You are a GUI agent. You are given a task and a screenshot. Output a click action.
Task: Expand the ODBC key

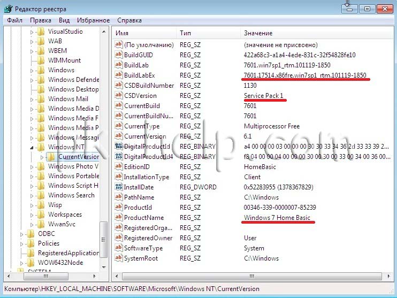pos(21,234)
